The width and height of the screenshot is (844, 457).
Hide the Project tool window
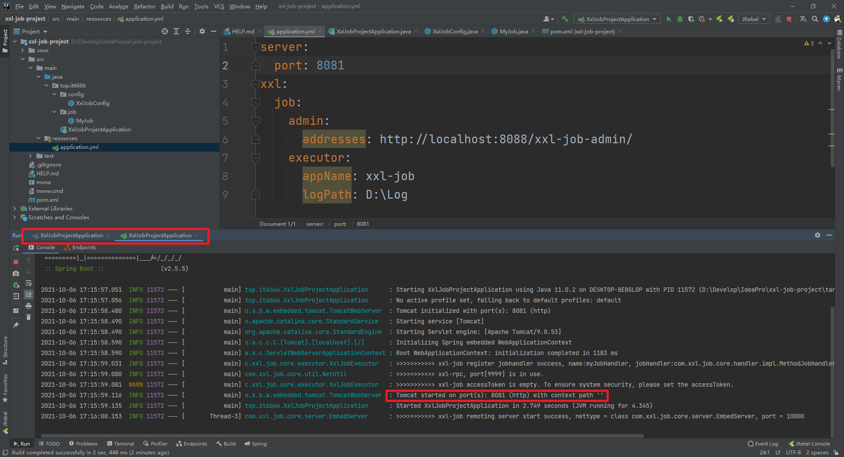click(x=214, y=31)
